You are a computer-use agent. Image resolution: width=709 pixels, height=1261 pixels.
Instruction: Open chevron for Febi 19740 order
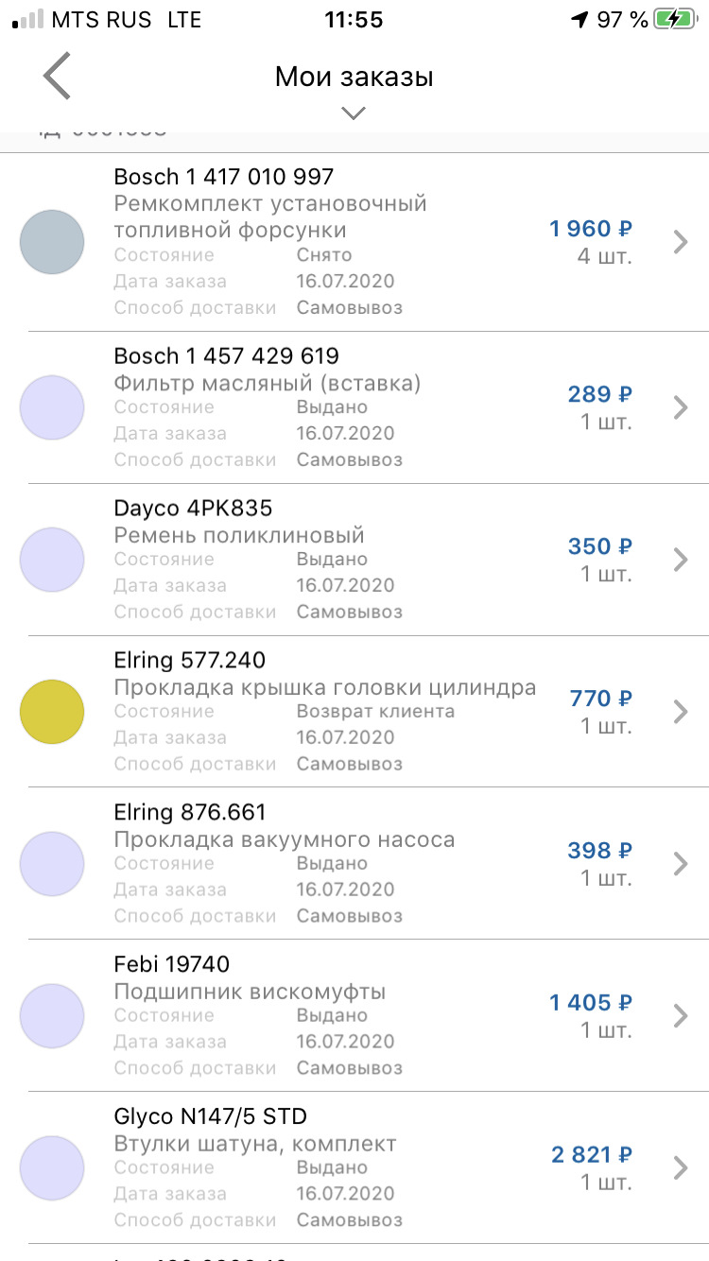pos(680,1016)
